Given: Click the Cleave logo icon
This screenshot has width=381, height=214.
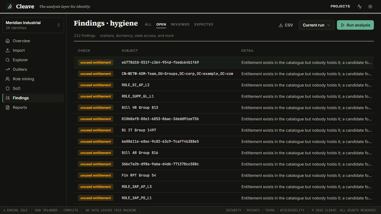Looking at the screenshot, I should click(10, 6).
